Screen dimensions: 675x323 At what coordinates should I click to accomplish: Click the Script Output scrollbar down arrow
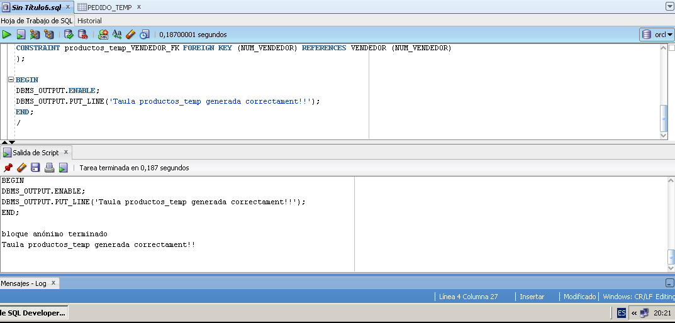pos(671,268)
